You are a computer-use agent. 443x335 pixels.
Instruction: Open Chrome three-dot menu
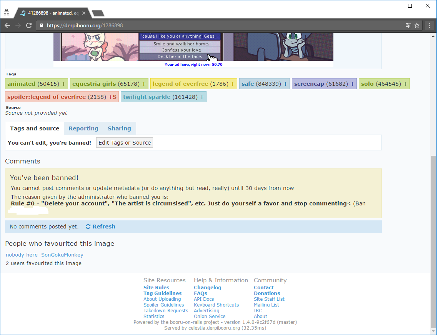[430, 25]
